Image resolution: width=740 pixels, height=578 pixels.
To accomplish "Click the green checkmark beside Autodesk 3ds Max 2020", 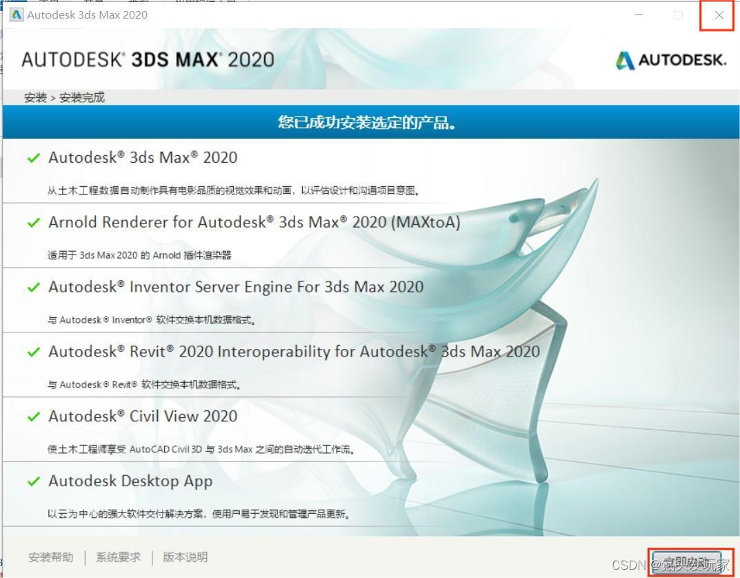I will (33, 157).
